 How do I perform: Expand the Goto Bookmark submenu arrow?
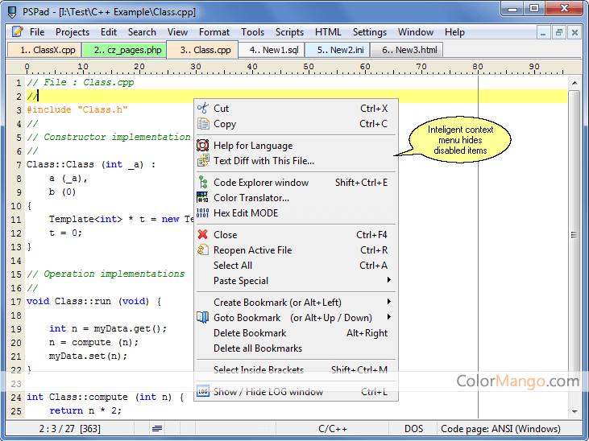point(389,318)
